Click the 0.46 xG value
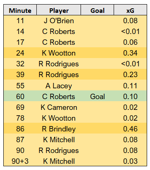Viewport: 150px width, 170px height. (x=130, y=129)
